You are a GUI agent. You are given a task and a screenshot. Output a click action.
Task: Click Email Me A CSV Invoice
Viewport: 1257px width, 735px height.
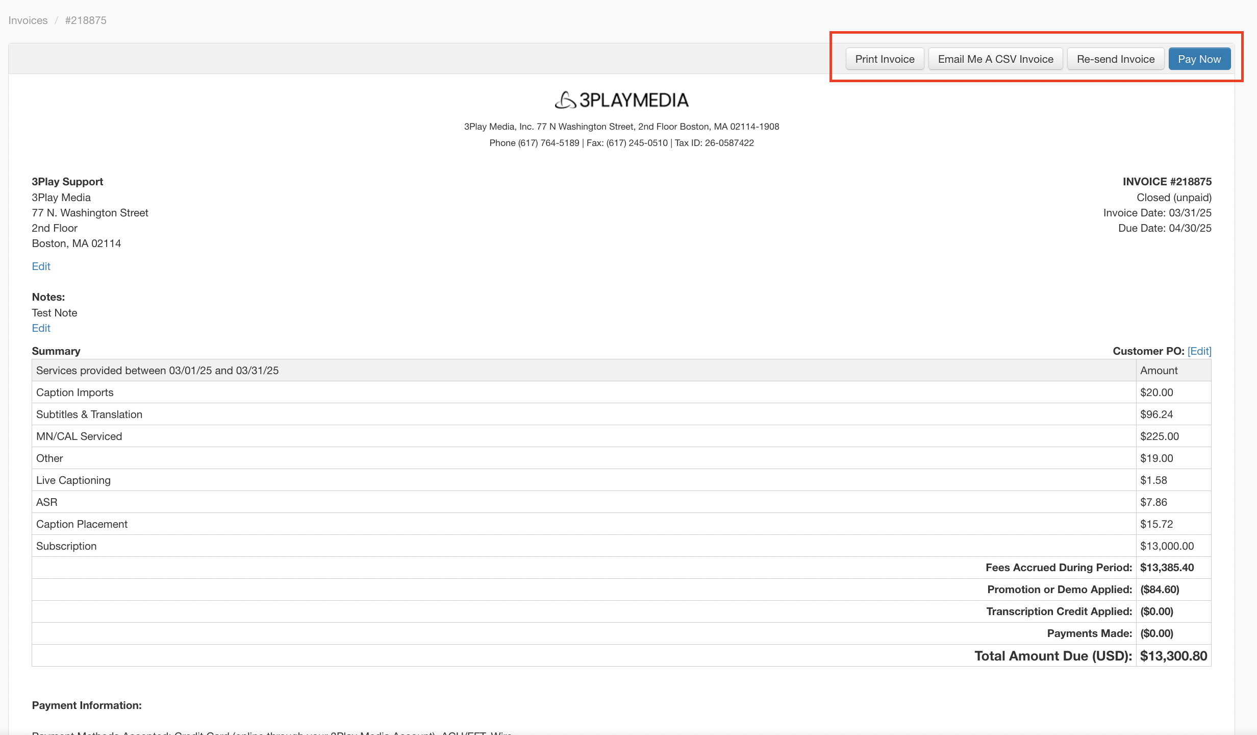[995, 59]
